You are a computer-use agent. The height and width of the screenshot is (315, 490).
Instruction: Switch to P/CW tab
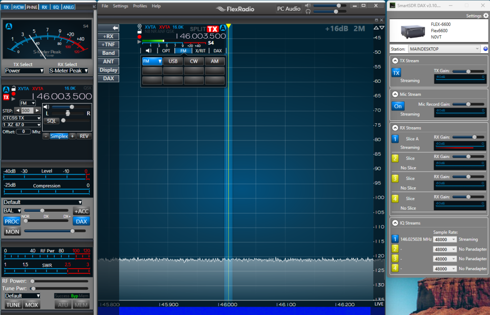point(19,7)
